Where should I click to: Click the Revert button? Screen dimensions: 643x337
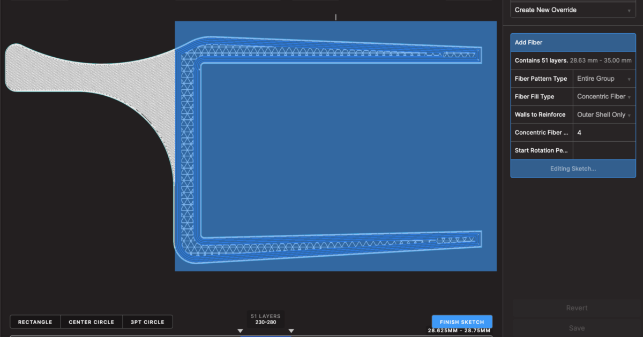point(577,308)
